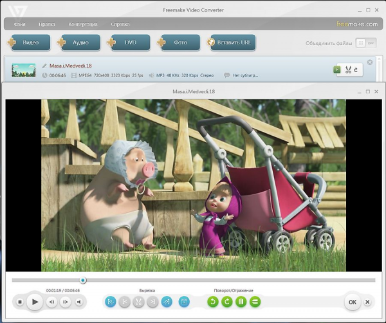Remove Masa.i.Medvedi.18 from the list
Screen dimensions: 386x323
click(x=370, y=62)
